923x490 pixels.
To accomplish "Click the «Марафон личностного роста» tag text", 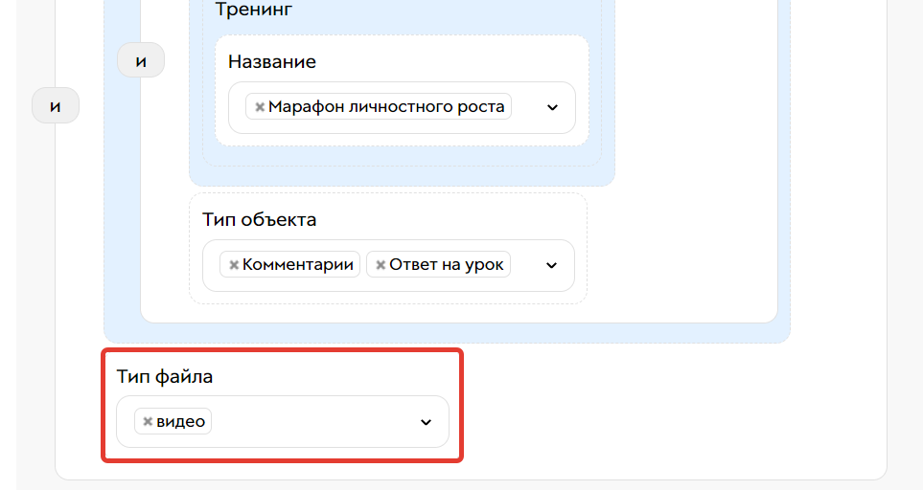I will click(x=386, y=106).
